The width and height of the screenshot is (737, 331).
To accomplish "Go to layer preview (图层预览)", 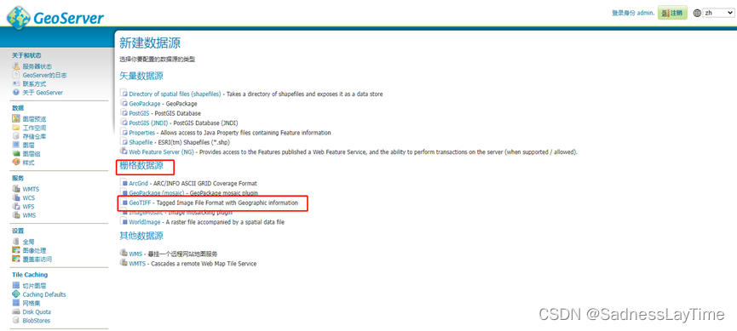I will click(x=34, y=119).
